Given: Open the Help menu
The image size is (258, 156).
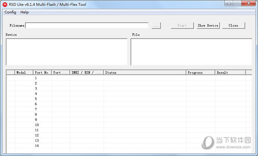Looking at the screenshot, I should (x=25, y=12).
